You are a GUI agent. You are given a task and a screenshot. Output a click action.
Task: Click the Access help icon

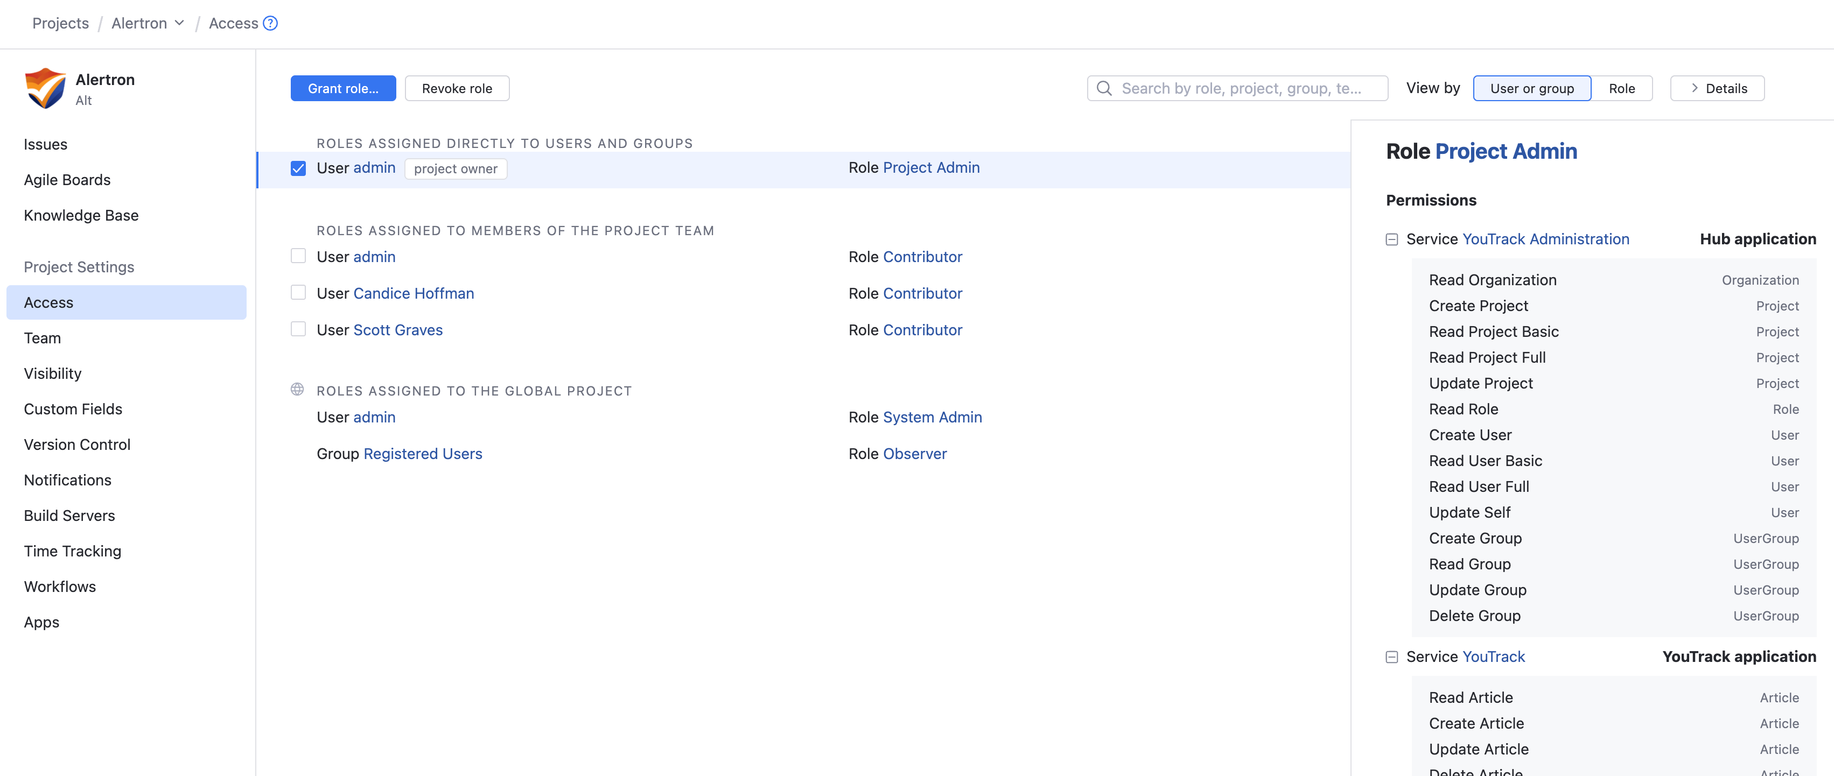point(270,23)
